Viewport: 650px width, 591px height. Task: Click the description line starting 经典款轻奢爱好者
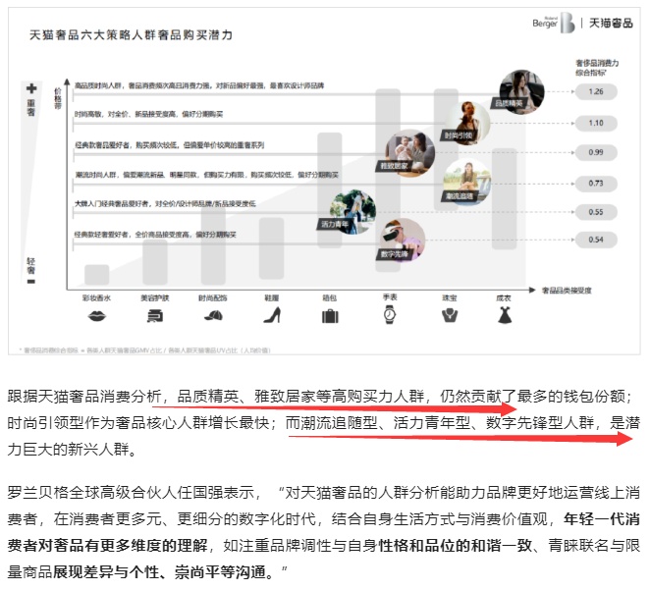coord(155,235)
